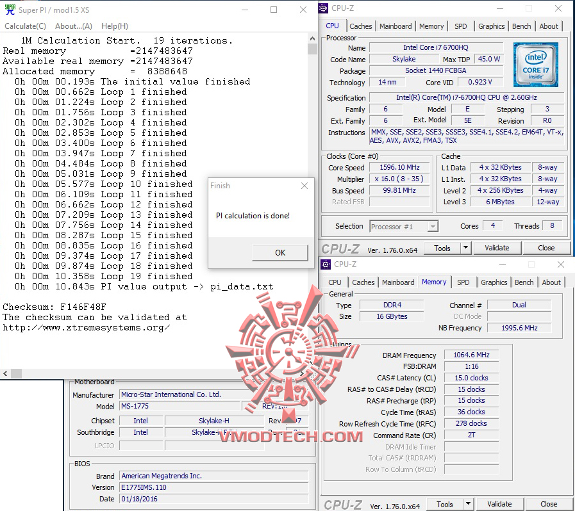Click the memory Type value 'DDR4'

392,305
